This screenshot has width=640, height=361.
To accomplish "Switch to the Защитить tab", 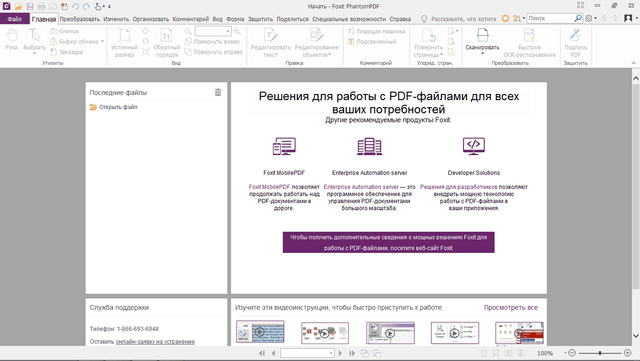I will [x=260, y=19].
